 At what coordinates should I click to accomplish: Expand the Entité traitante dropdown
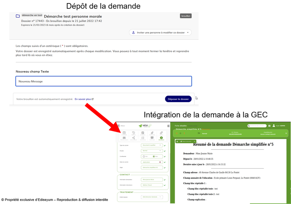point(152,197)
